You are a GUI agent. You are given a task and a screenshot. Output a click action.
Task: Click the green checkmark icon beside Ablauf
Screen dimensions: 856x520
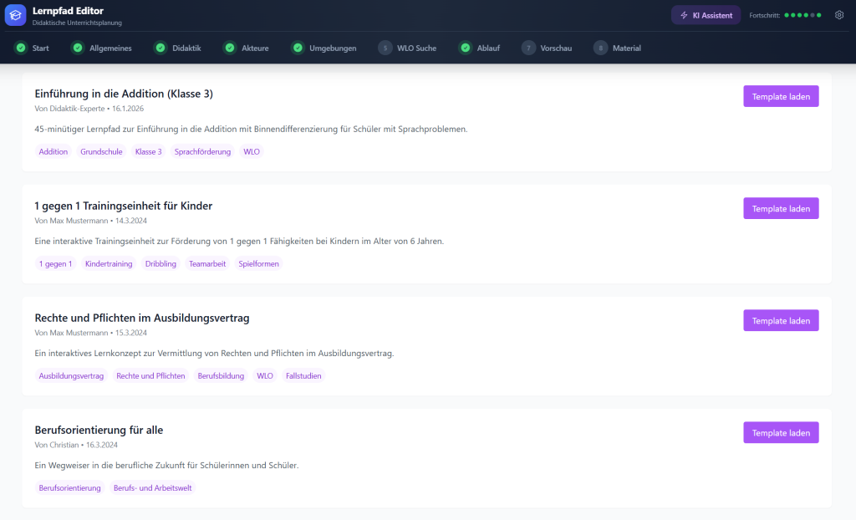(x=465, y=48)
